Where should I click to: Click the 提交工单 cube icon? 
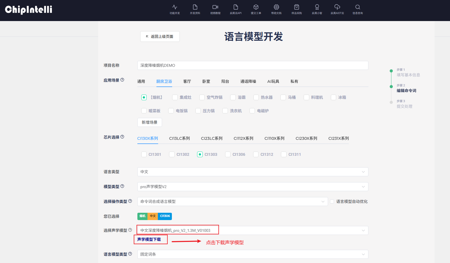[256, 7]
